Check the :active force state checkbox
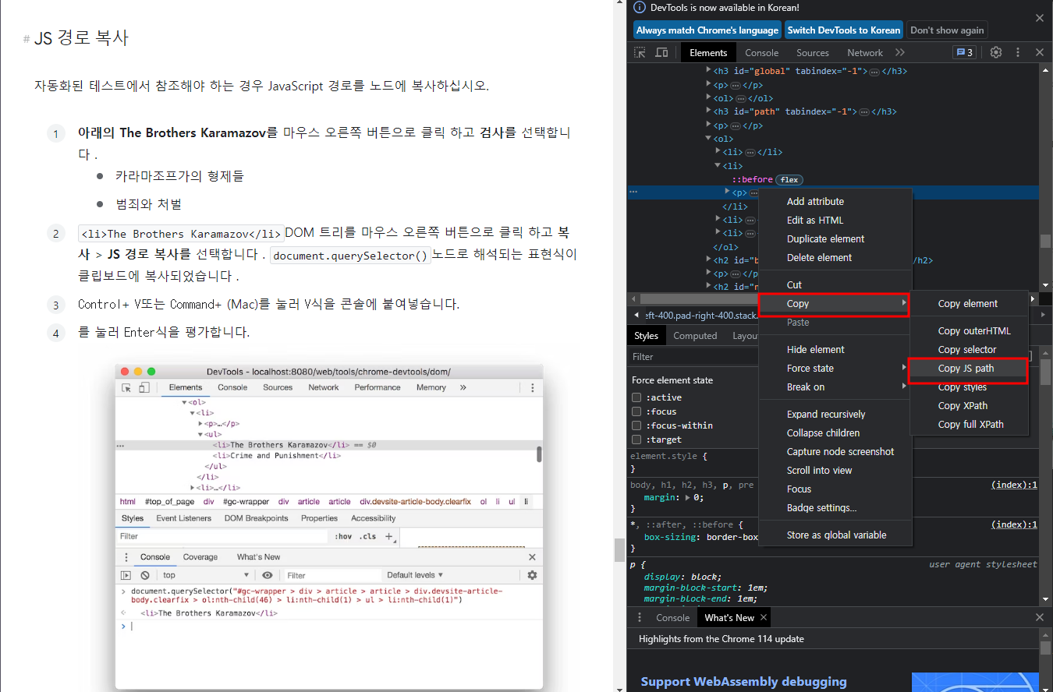The height and width of the screenshot is (692, 1053). click(637, 397)
